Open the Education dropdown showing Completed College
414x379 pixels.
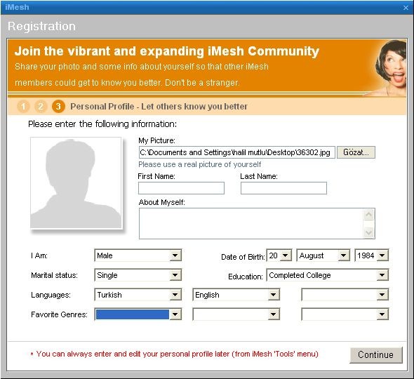click(328, 275)
